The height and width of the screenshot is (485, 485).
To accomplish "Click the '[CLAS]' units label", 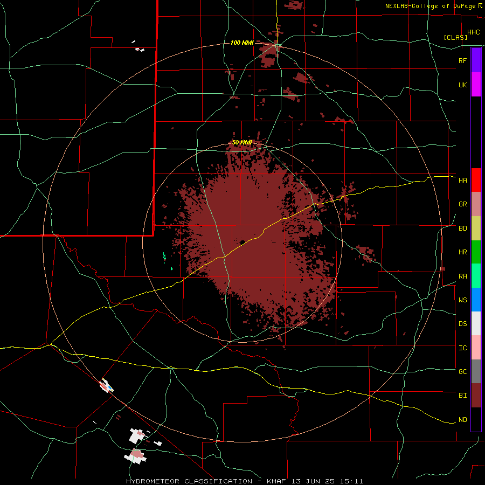I will pyautogui.click(x=455, y=37).
